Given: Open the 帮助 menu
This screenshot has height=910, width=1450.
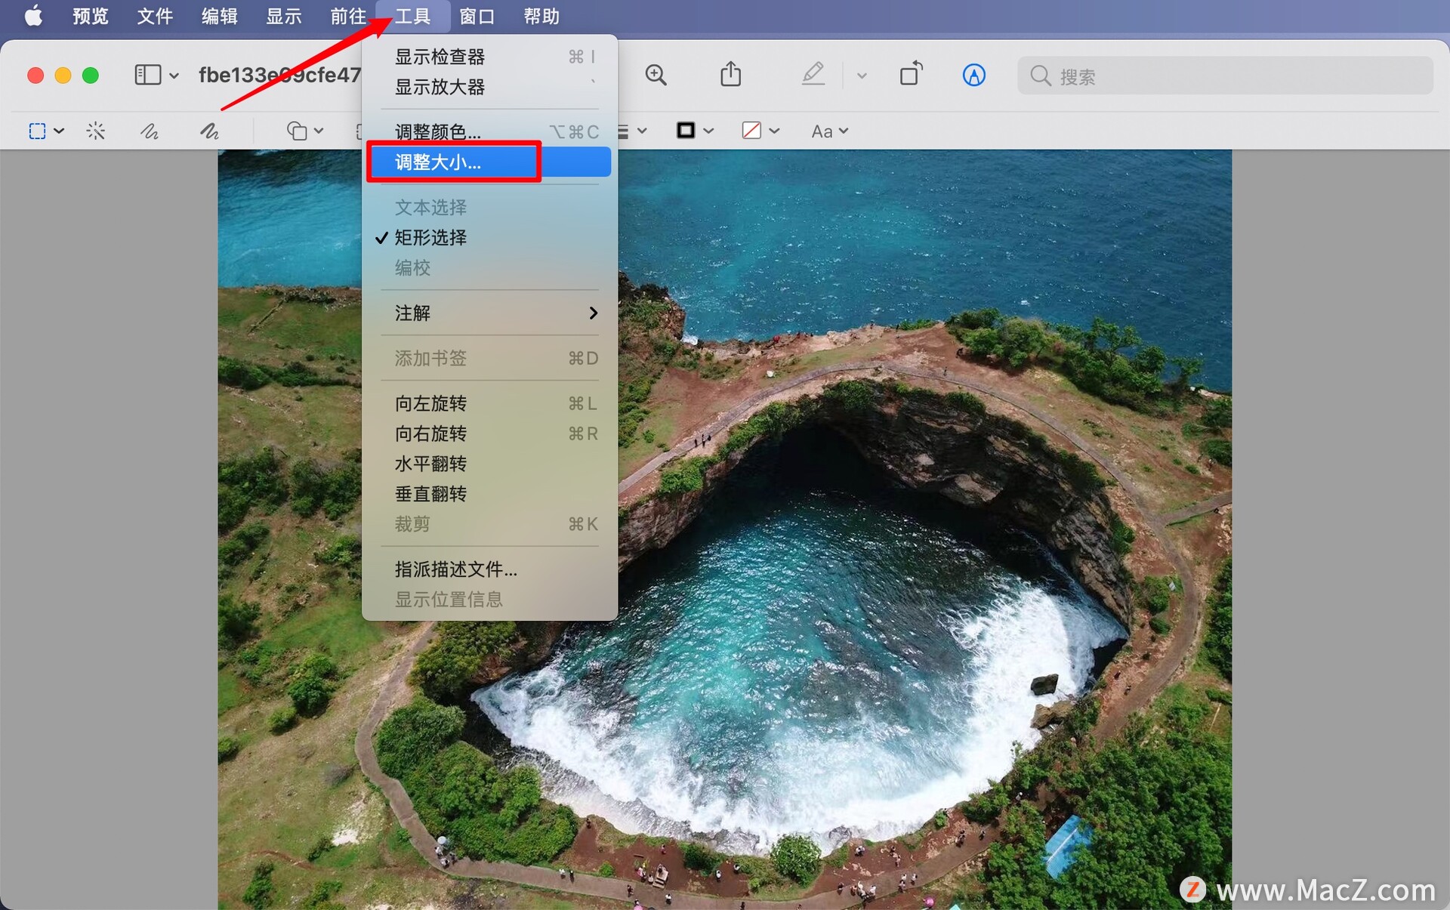Looking at the screenshot, I should coord(541,16).
